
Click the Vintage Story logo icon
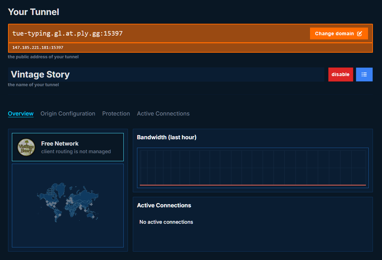[26, 147]
